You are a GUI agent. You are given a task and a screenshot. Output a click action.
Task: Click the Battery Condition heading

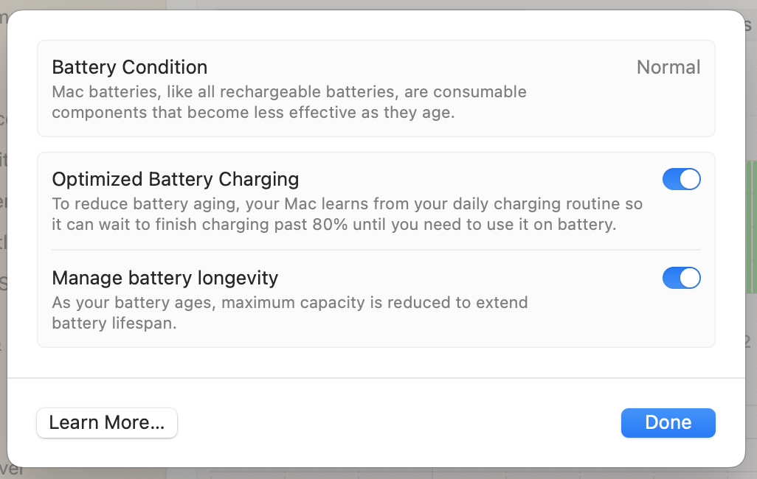click(129, 68)
